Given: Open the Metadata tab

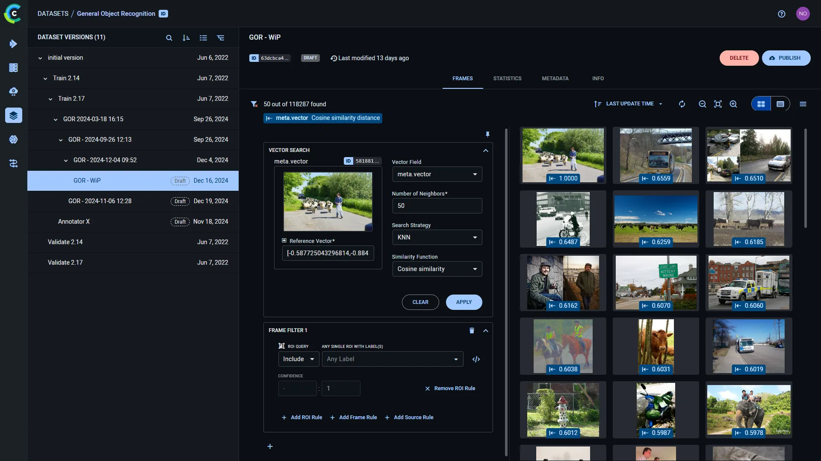Looking at the screenshot, I should pos(555,79).
